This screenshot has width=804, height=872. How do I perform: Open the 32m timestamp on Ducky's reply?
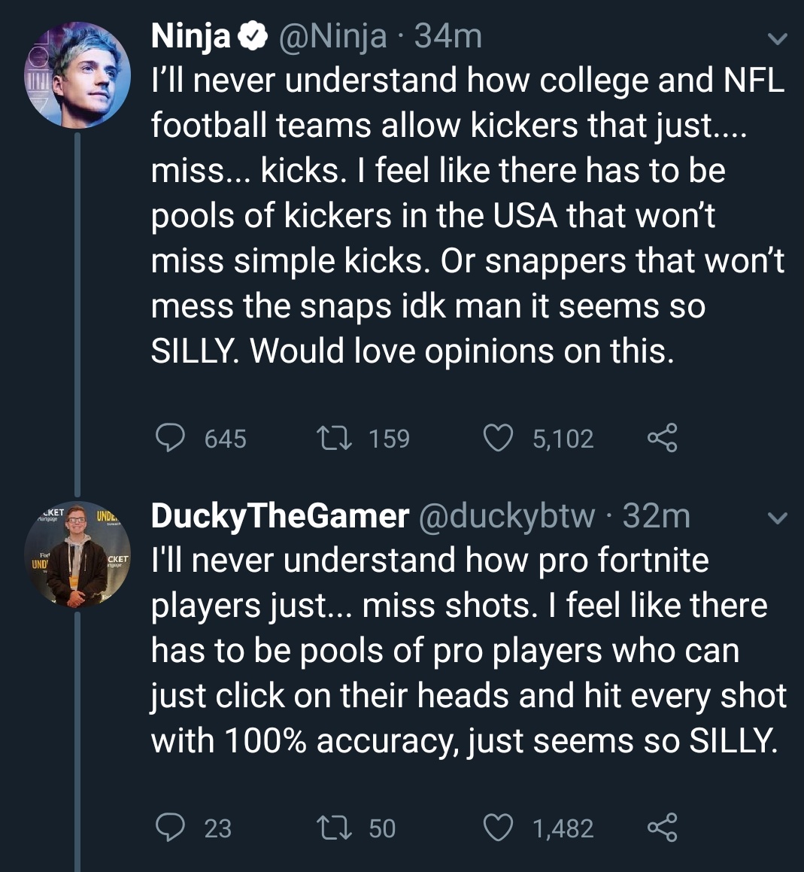point(657,516)
